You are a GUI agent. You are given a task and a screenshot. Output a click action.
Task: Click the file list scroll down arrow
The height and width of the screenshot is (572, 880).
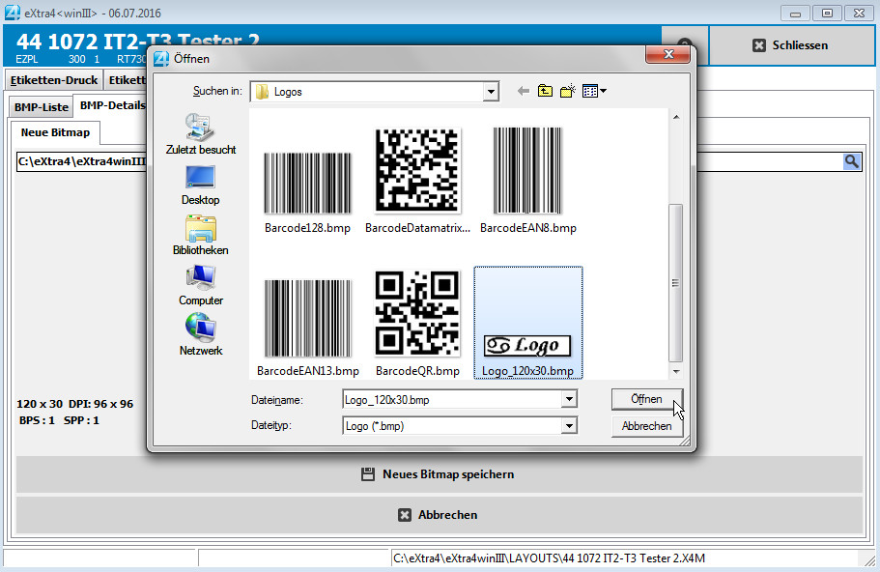click(676, 371)
